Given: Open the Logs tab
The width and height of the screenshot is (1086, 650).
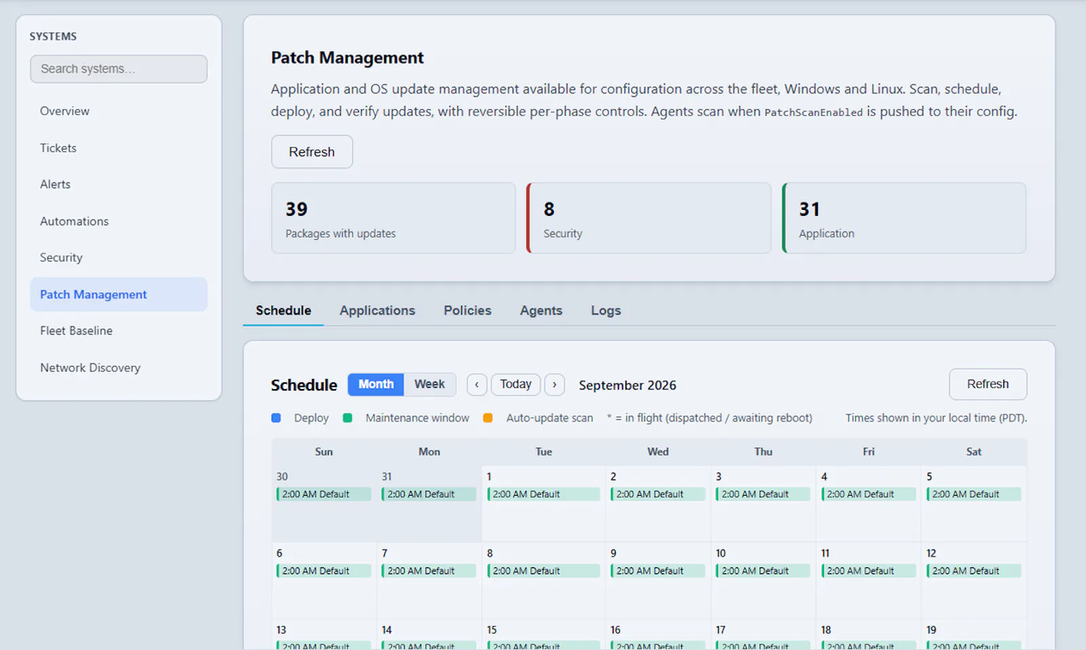Looking at the screenshot, I should (x=606, y=310).
